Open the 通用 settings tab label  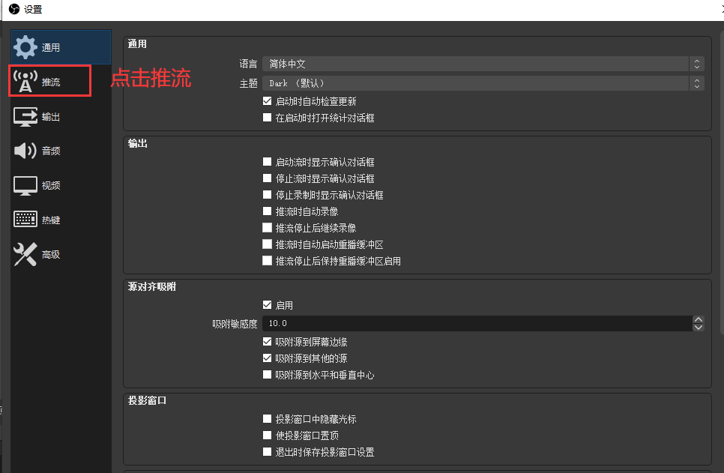pyautogui.click(x=51, y=47)
